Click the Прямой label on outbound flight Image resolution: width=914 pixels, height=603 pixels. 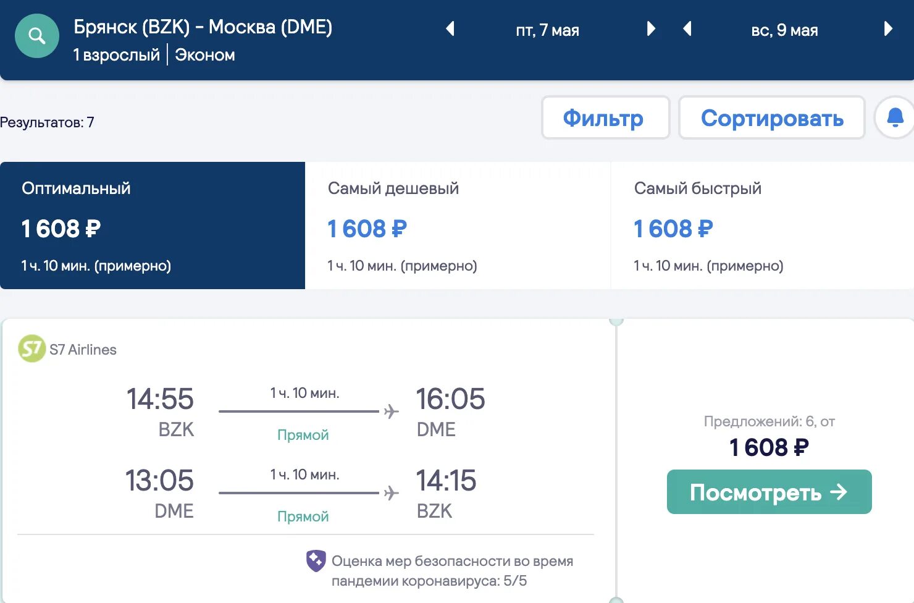coord(303,435)
